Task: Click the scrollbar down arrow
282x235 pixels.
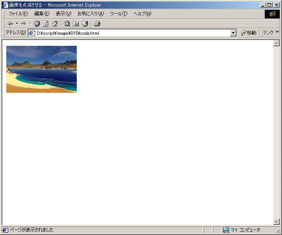Action: [x=276, y=222]
